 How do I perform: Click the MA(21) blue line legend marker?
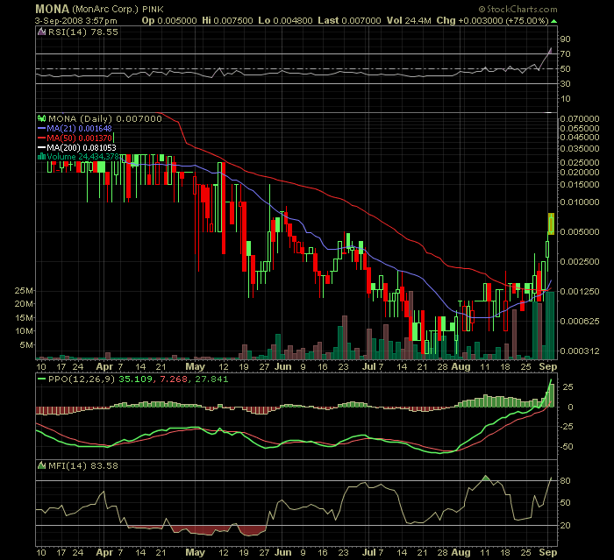39,128
